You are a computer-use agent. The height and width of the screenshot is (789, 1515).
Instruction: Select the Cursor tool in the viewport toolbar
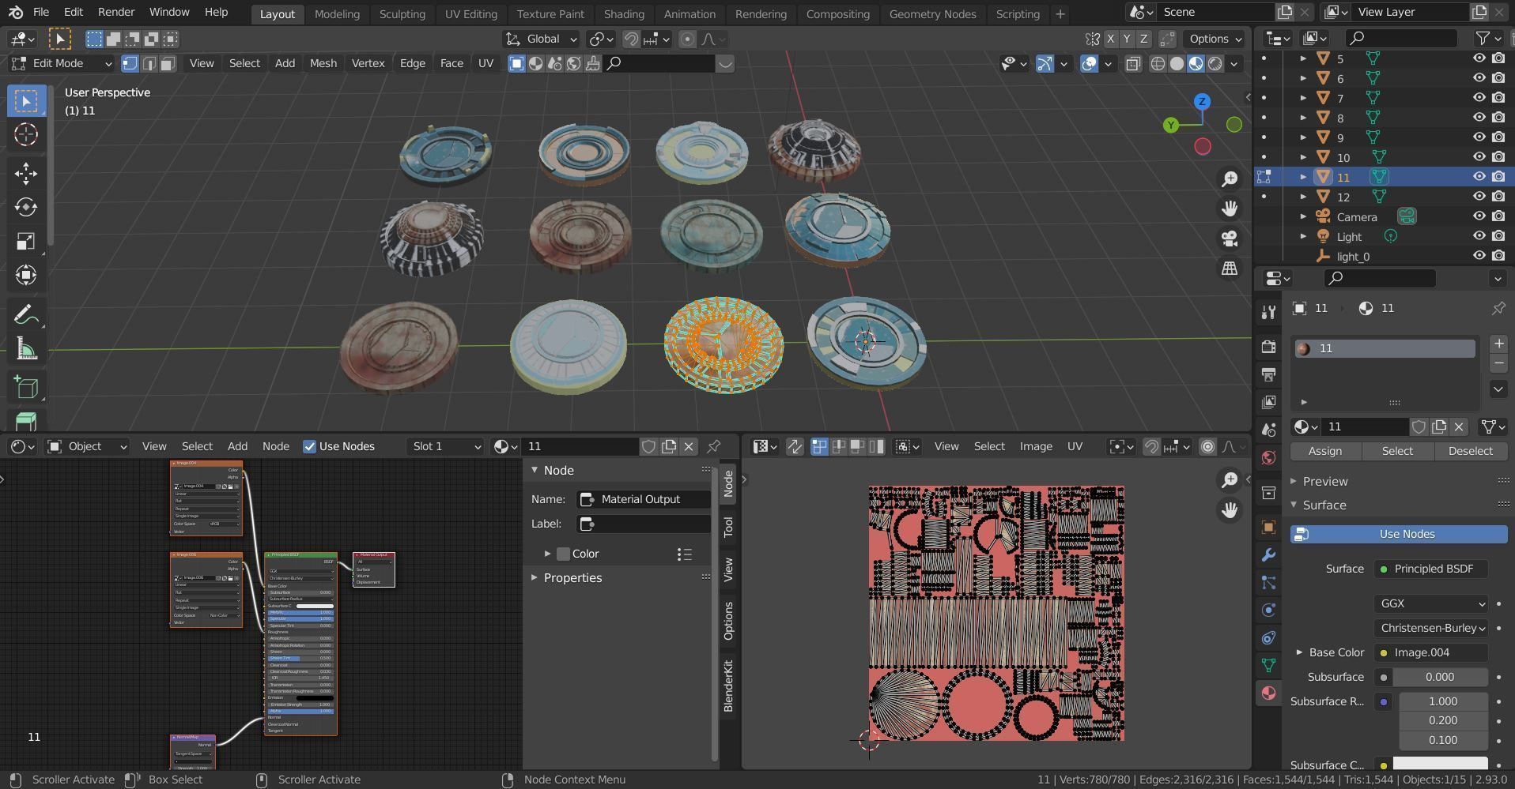(26, 135)
